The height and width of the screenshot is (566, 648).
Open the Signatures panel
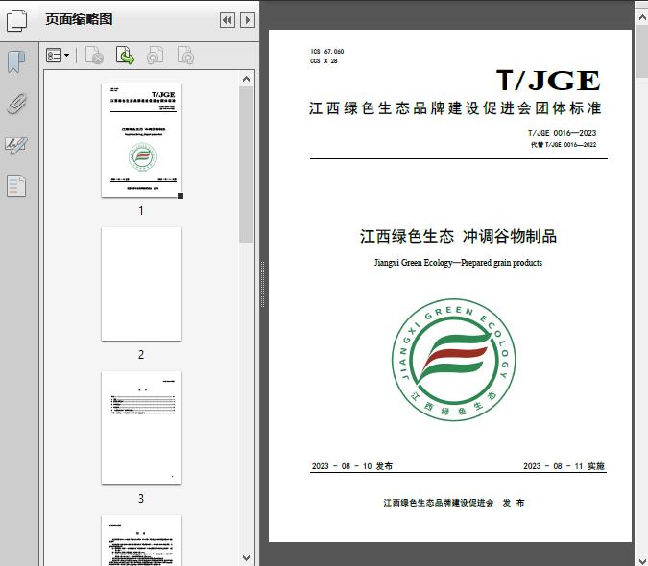pos(16,145)
